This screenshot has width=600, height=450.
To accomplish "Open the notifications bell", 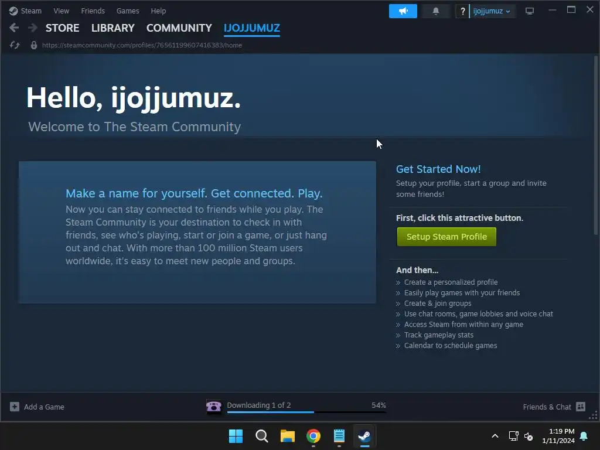I will (x=435, y=11).
